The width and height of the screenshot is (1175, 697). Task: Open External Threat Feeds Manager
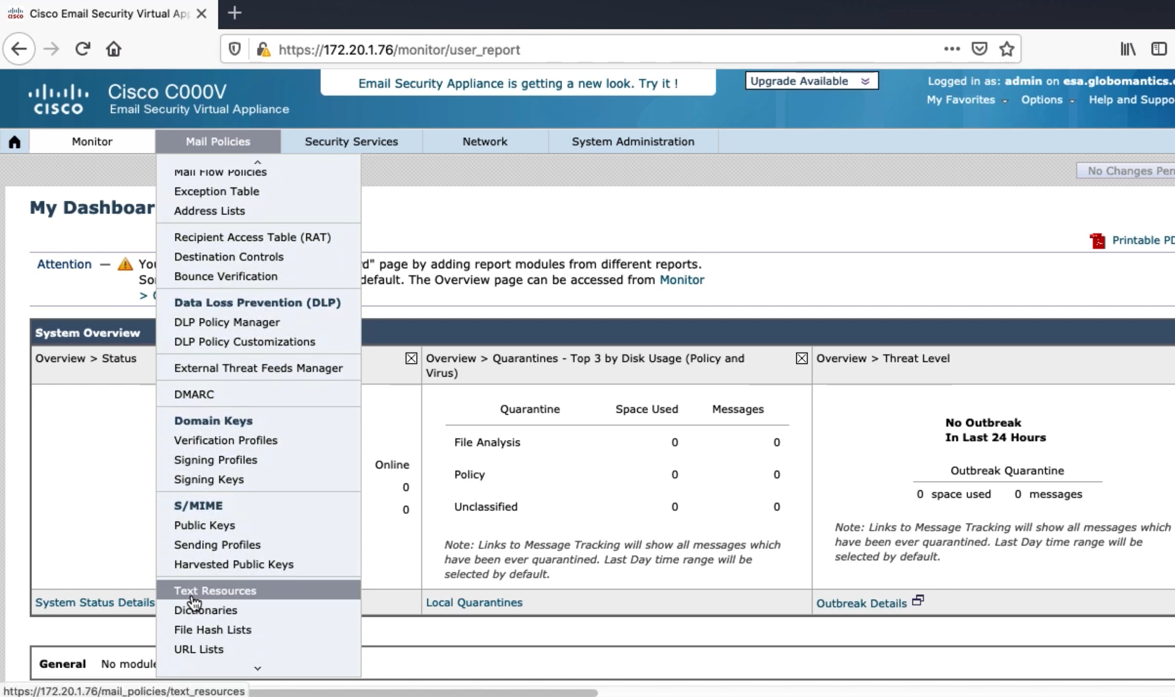(258, 368)
